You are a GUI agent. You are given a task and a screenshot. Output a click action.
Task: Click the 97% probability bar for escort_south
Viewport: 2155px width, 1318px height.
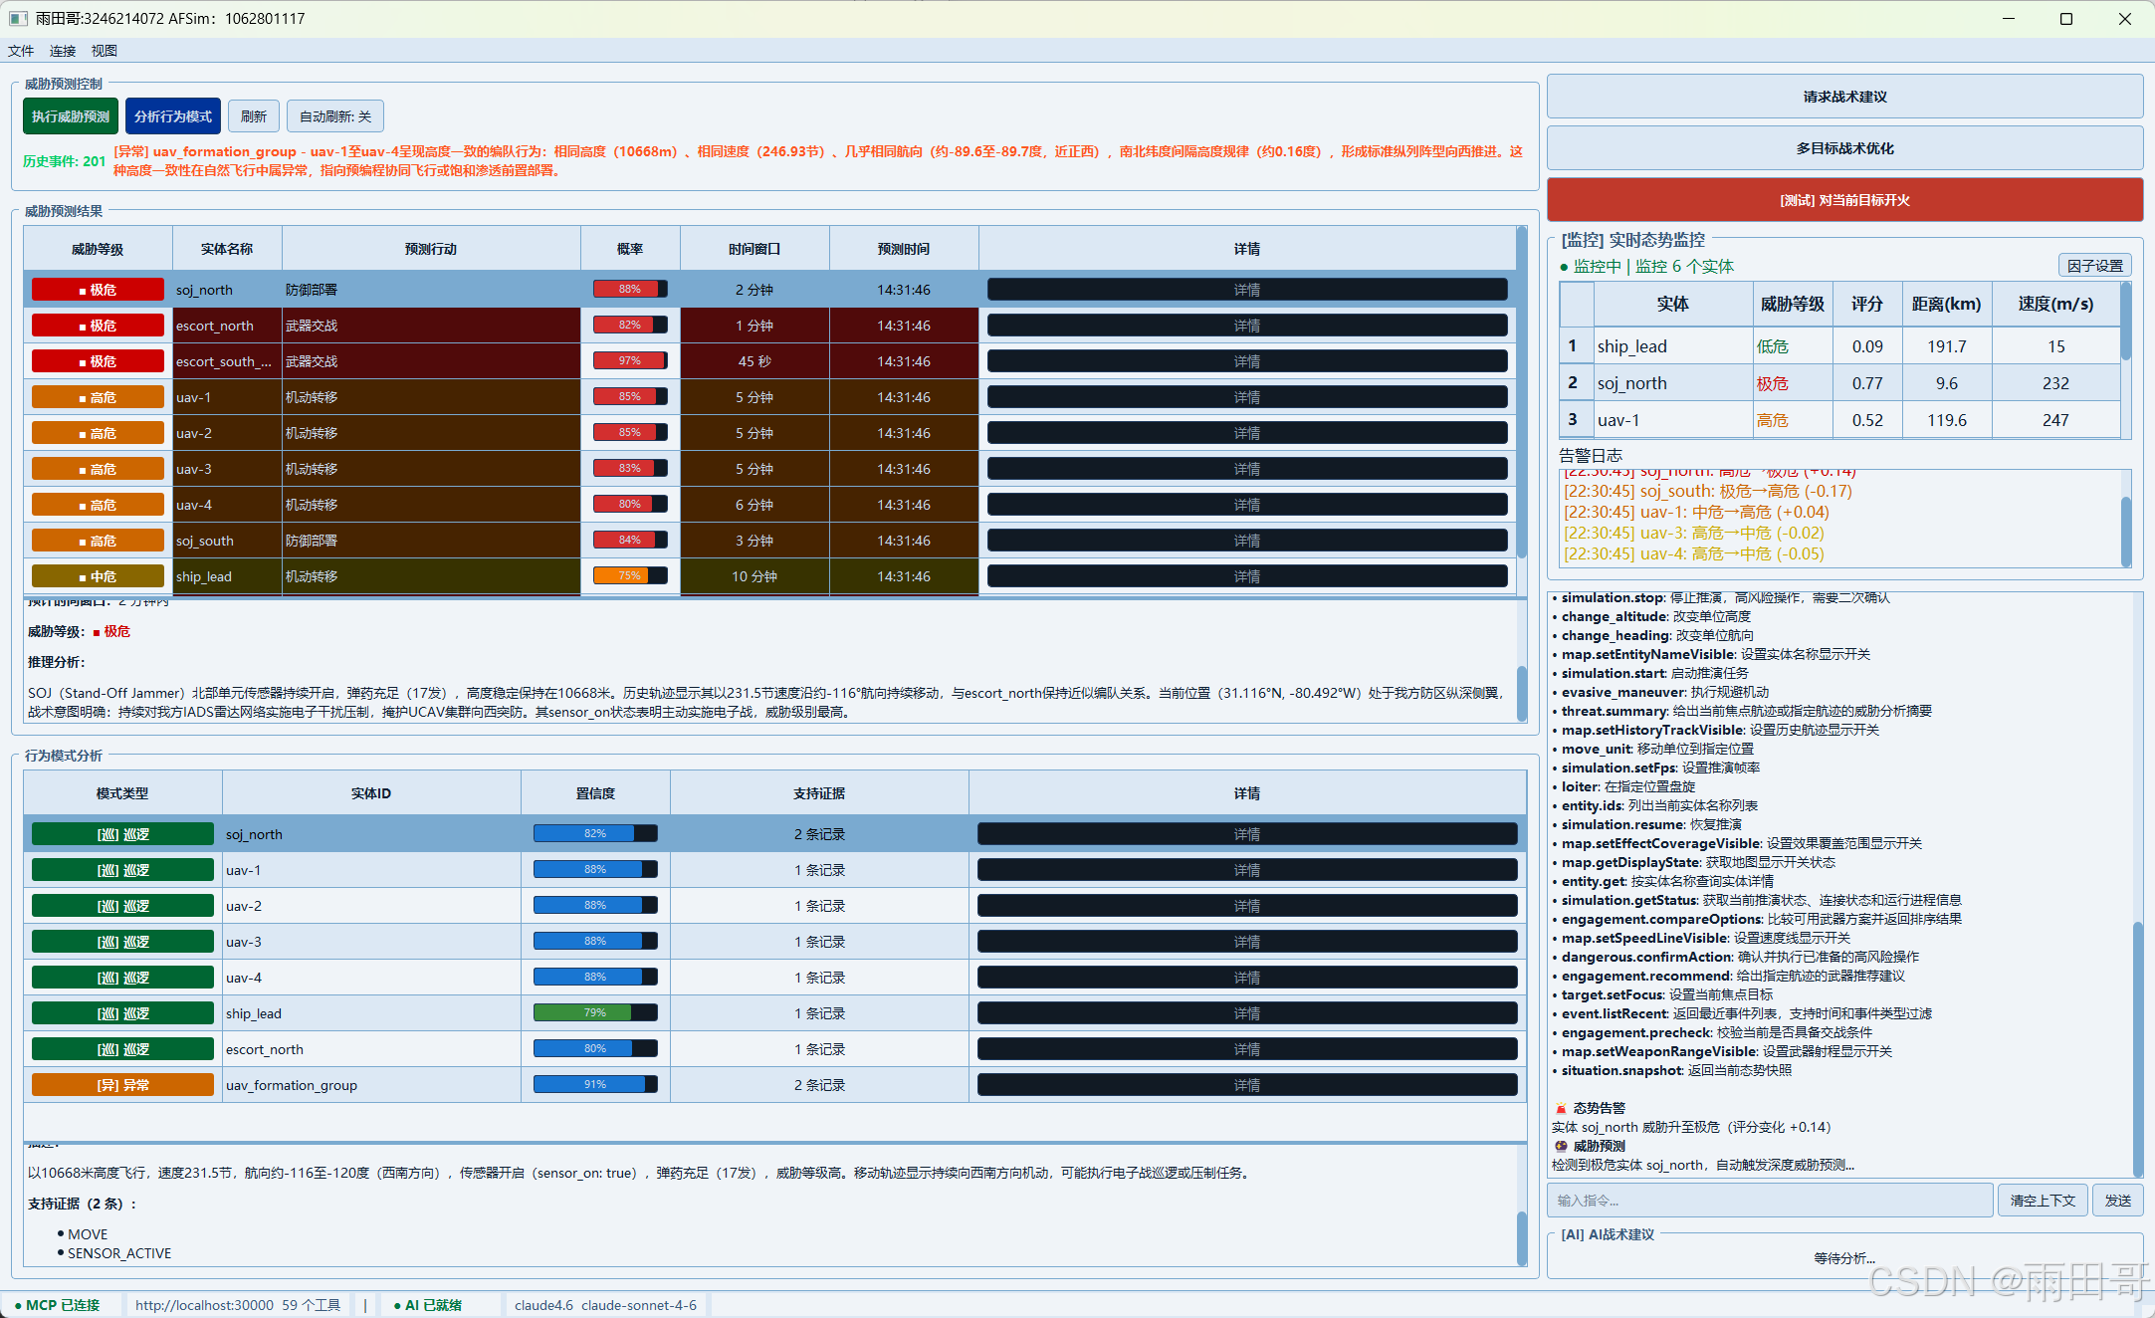pos(630,361)
